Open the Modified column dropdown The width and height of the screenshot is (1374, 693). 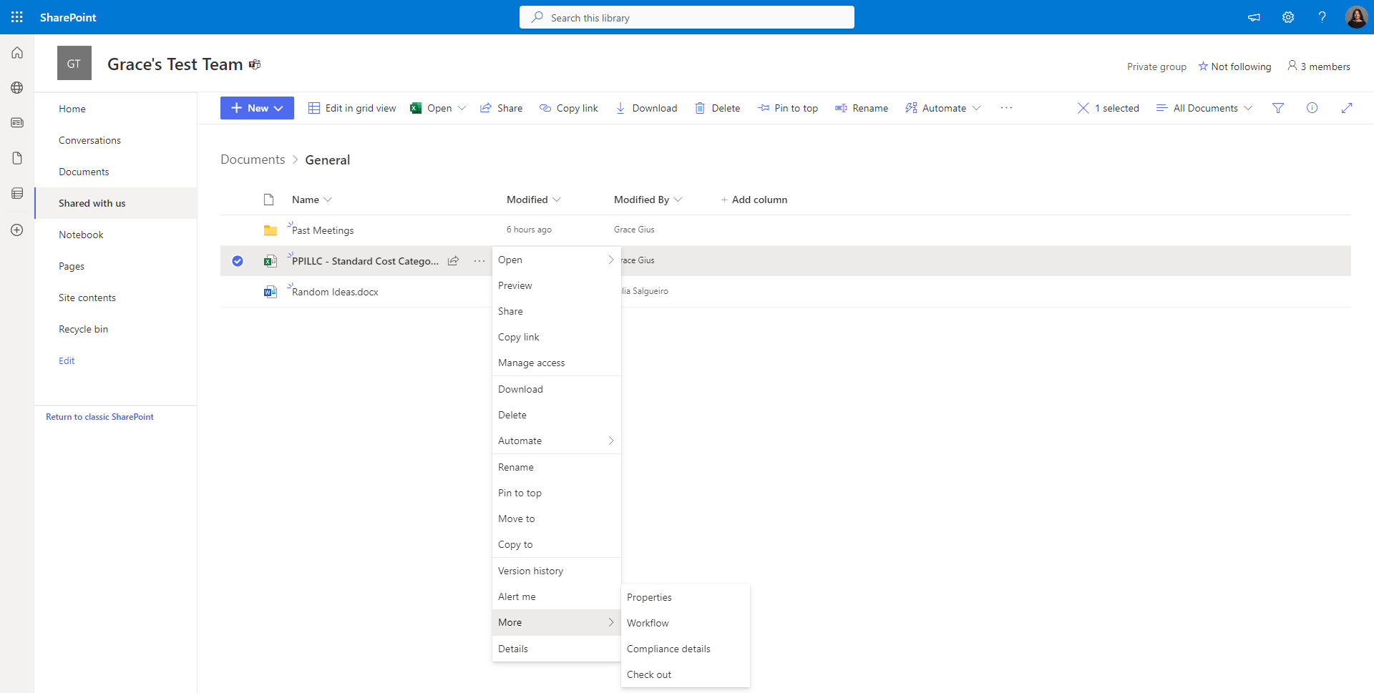[x=557, y=200]
